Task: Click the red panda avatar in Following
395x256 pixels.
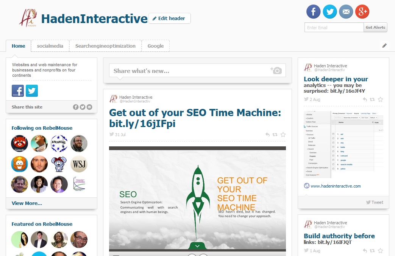Action: (20, 144)
